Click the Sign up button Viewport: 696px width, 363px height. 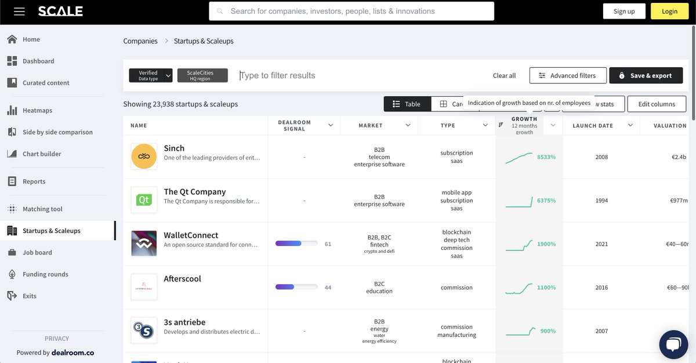[x=624, y=11]
